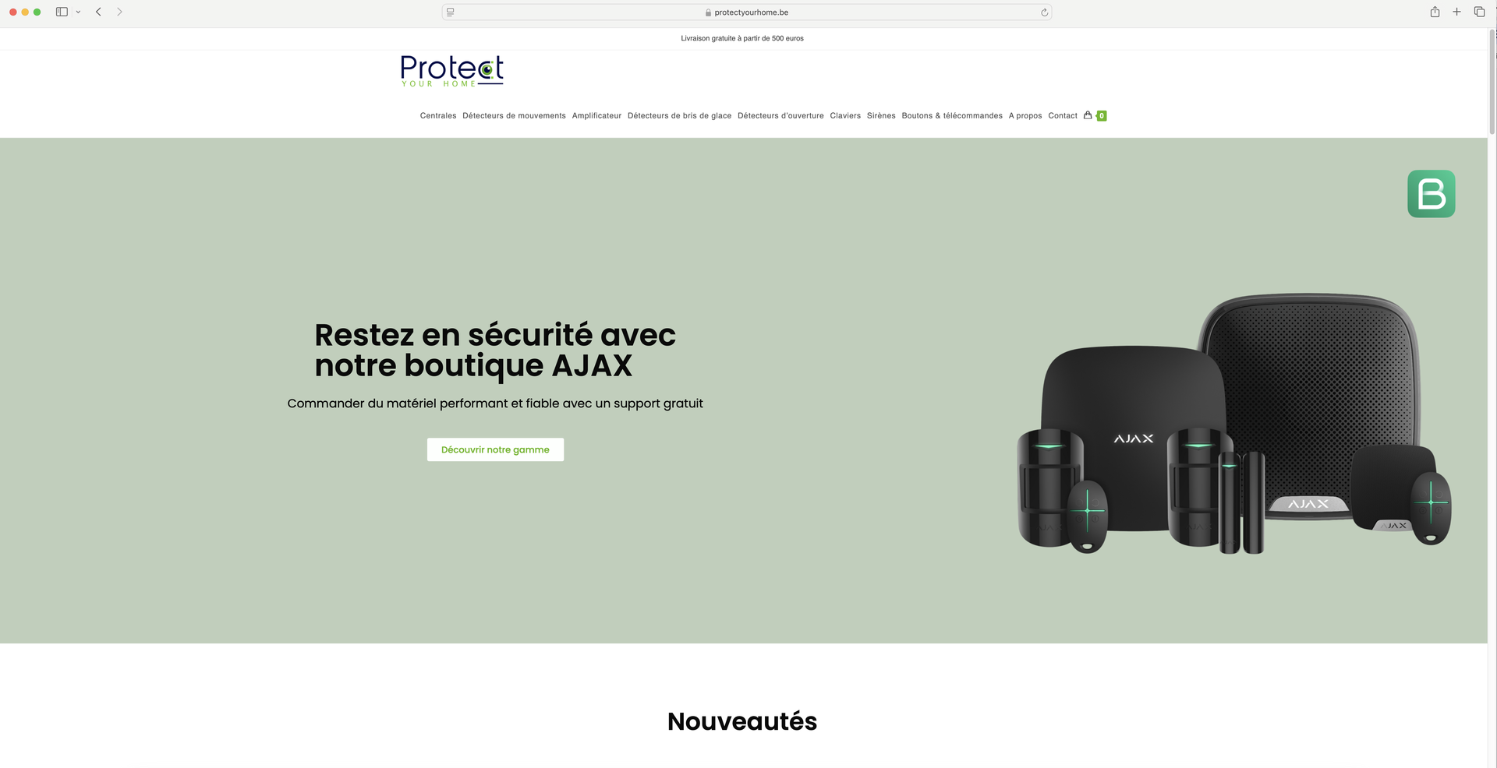Go back with Safari's back arrow

[99, 12]
